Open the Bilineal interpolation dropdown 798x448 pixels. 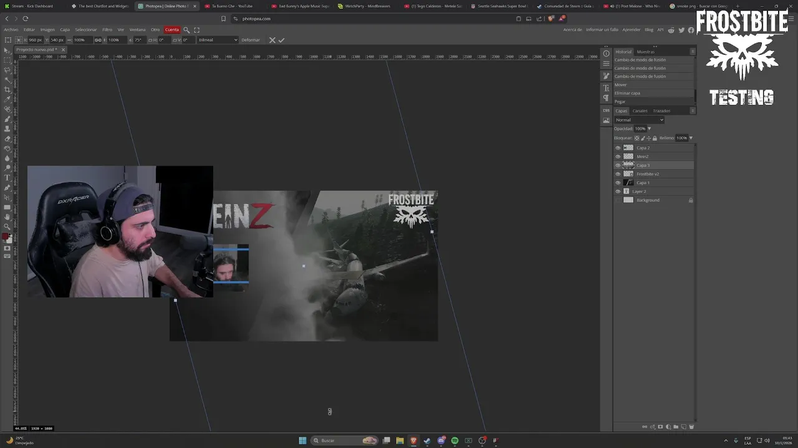pos(218,40)
